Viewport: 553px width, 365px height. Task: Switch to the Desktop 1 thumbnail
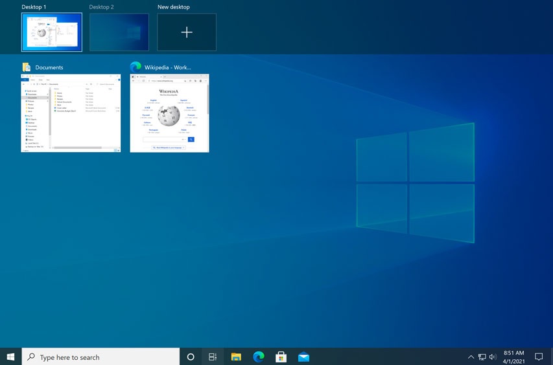click(52, 32)
